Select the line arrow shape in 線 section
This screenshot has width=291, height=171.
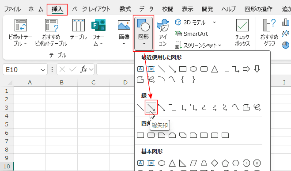[x=151, y=107]
